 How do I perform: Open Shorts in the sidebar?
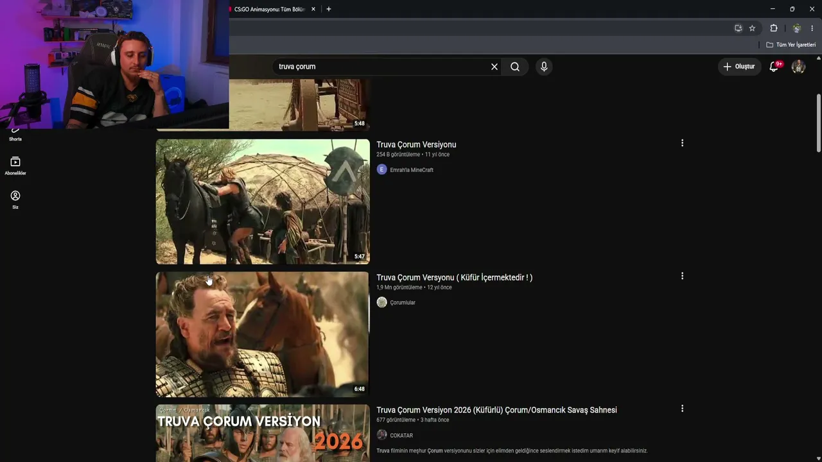click(15, 135)
